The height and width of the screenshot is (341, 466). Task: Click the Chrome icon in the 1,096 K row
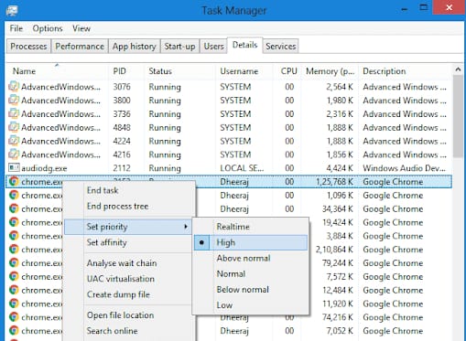point(14,195)
